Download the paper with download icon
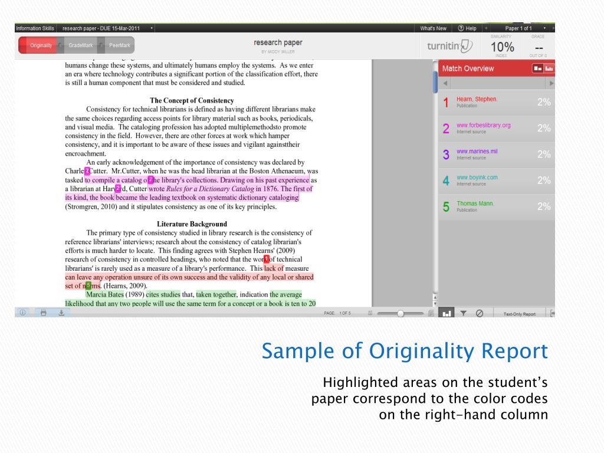 click(x=61, y=313)
